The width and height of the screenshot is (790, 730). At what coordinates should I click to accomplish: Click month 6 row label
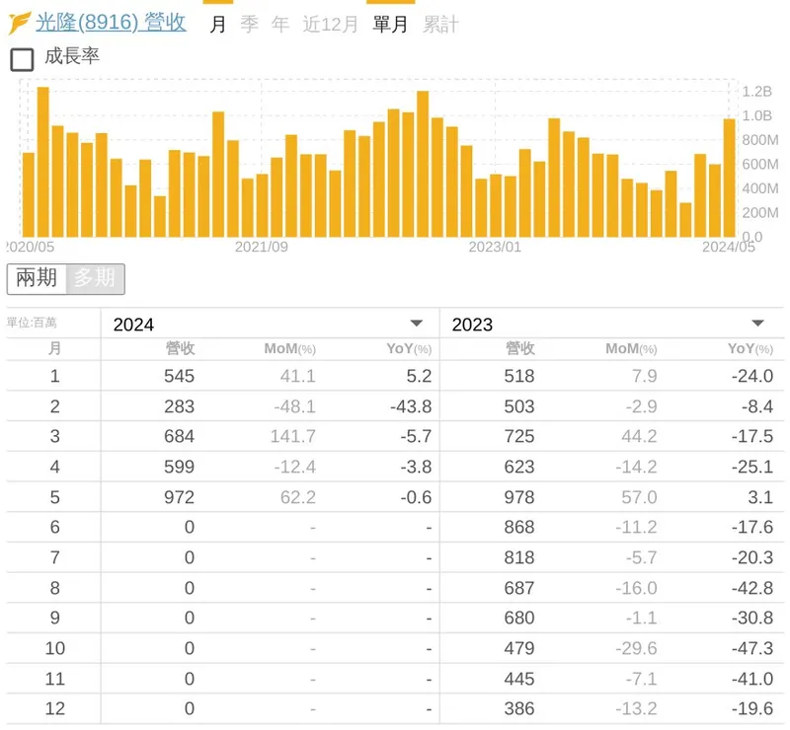[x=55, y=527]
